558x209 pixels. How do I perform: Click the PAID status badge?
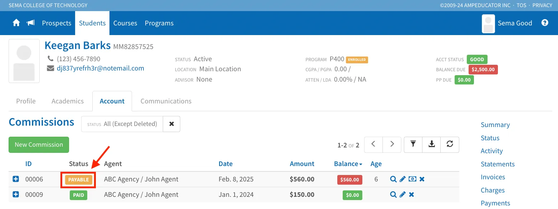(x=79, y=195)
